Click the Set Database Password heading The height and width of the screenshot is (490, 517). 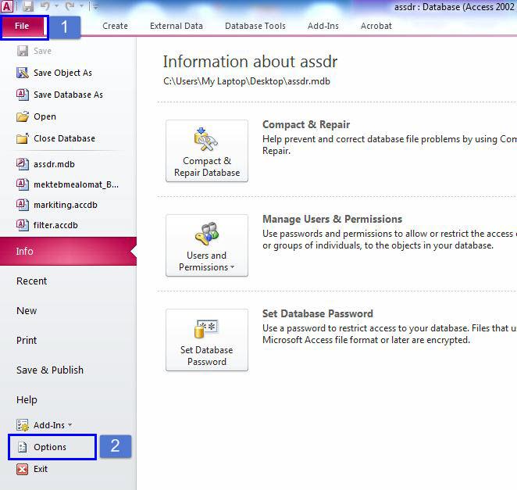pyautogui.click(x=318, y=313)
